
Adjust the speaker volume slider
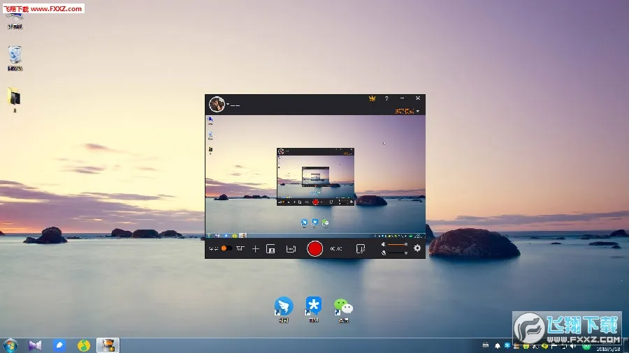pos(397,245)
